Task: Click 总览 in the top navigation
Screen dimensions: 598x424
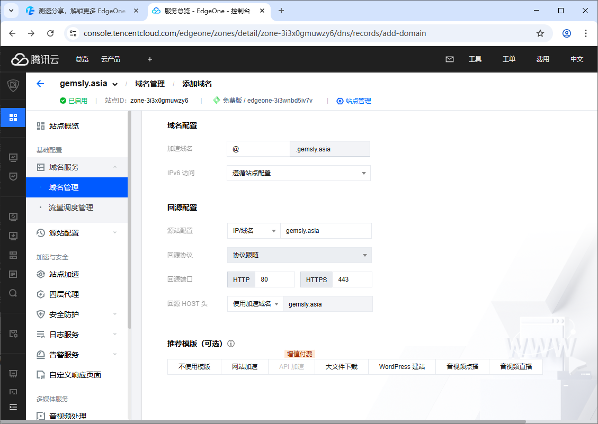Action: [82, 59]
